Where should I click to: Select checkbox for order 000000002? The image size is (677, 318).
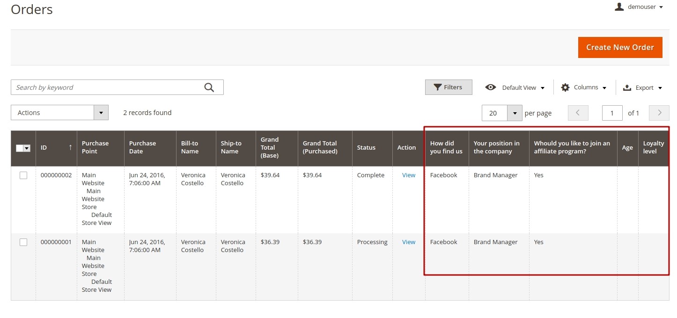click(23, 175)
